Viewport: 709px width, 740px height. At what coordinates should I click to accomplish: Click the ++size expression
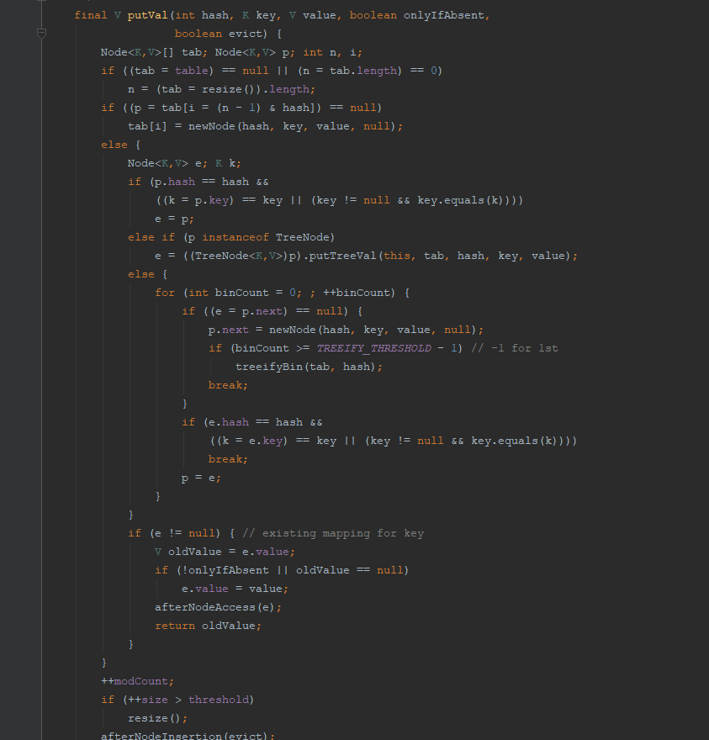(x=148, y=700)
